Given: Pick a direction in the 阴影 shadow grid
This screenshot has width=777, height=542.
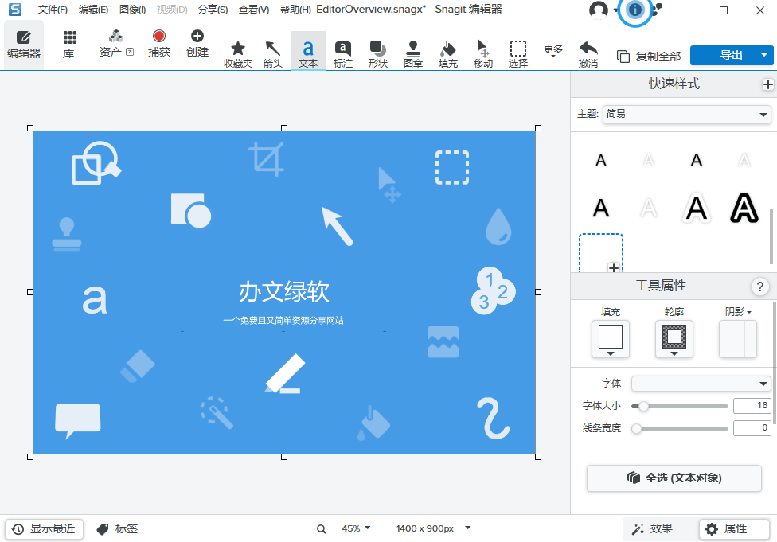Looking at the screenshot, I should coord(738,339).
